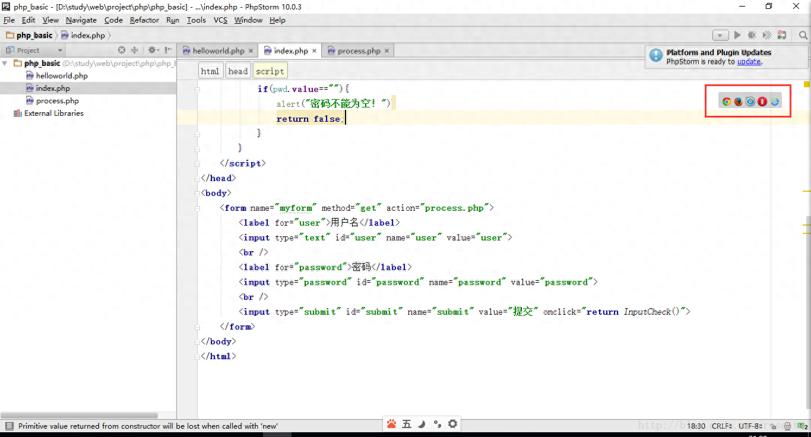Image resolution: width=811 pixels, height=437 pixels.
Task: Open preview in Chrome browser
Action: (x=726, y=102)
